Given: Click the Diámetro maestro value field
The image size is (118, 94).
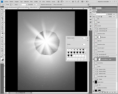Looking at the screenshot, I should coord(83,38).
